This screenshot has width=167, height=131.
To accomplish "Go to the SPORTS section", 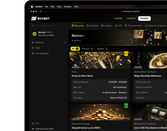I will pos(131,18).
